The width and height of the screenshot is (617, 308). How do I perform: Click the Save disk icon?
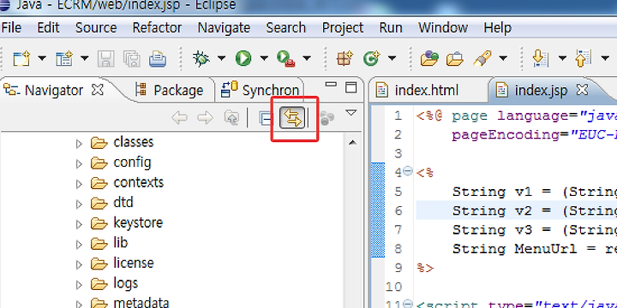105,59
